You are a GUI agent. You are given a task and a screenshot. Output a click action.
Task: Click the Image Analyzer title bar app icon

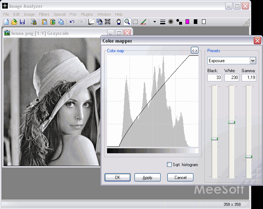click(5, 6)
